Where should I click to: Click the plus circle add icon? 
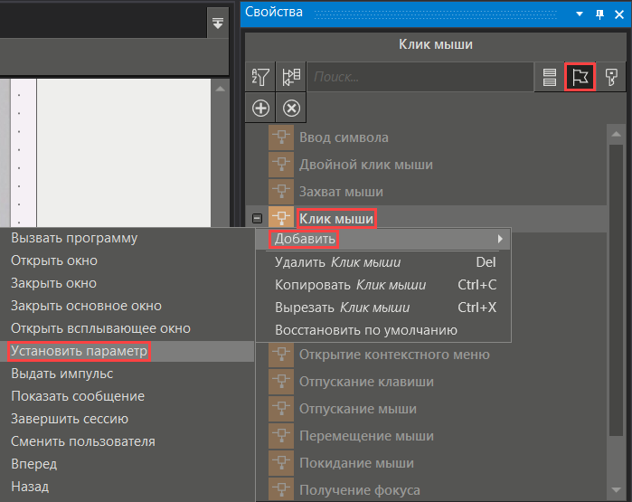[260, 108]
